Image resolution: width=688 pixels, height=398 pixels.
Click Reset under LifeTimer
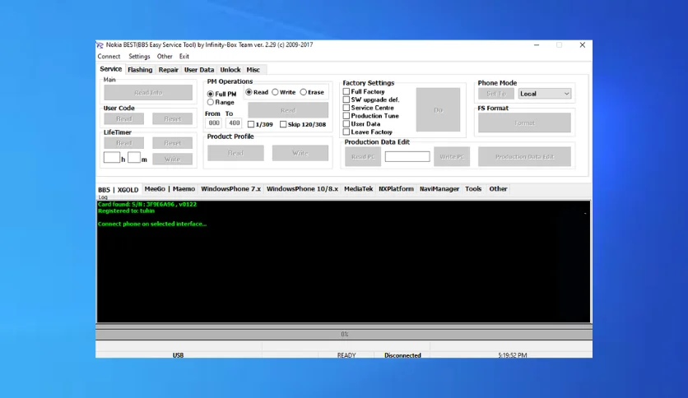click(173, 143)
